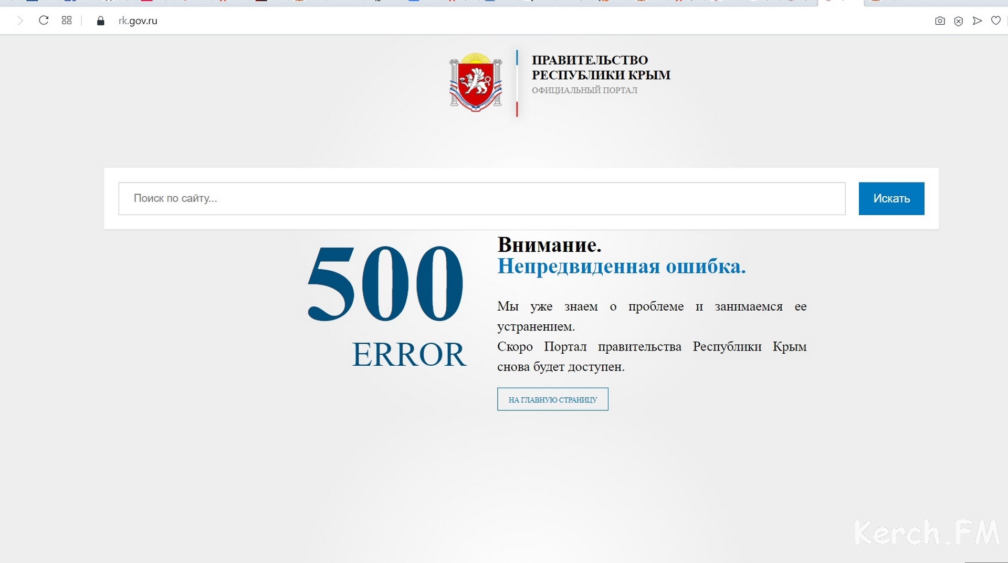
Task: Open the Speed Dial grid icon
Action: [x=67, y=20]
